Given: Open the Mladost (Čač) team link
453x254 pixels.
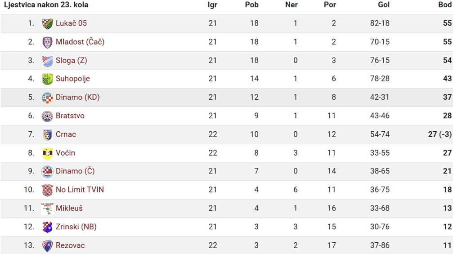Looking at the screenshot, I should coord(80,42).
